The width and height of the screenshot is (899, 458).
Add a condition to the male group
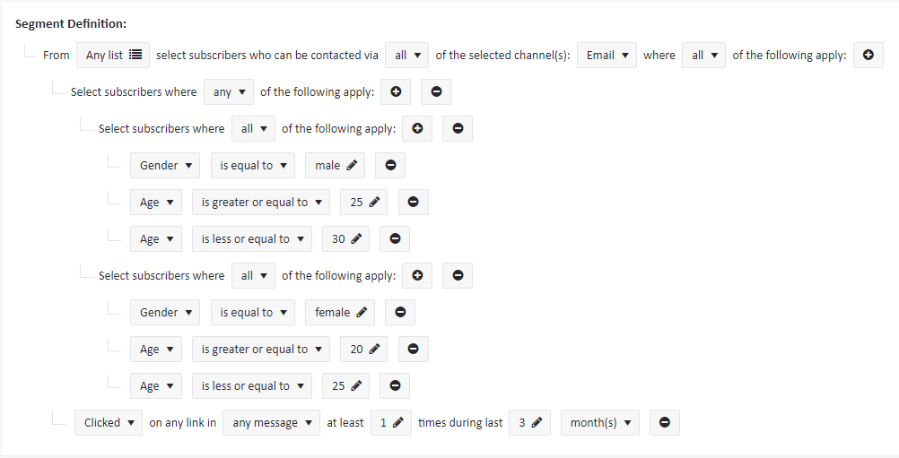[417, 128]
